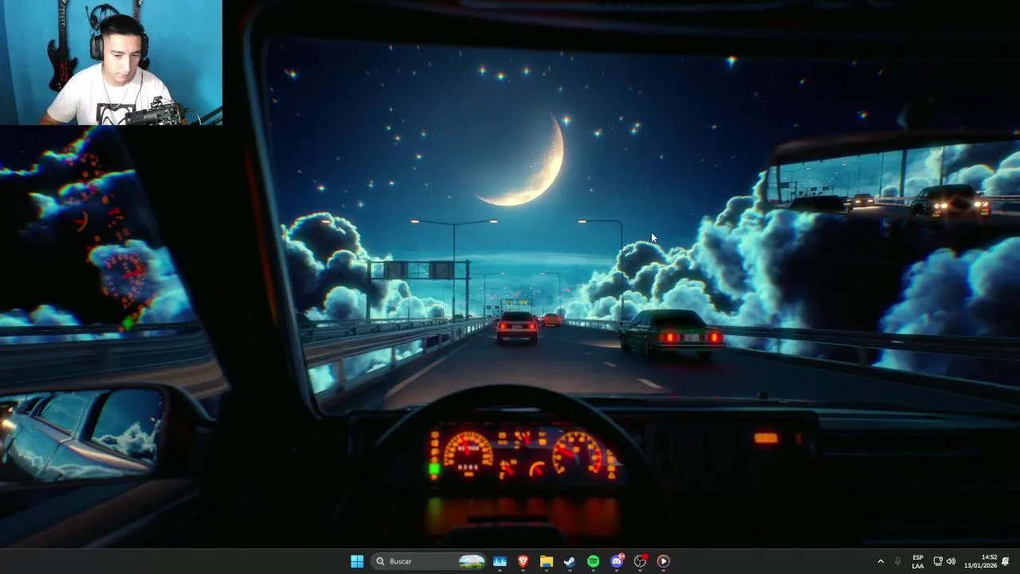Open Discord from the taskbar
This screenshot has height=574, width=1020.
[x=617, y=561]
